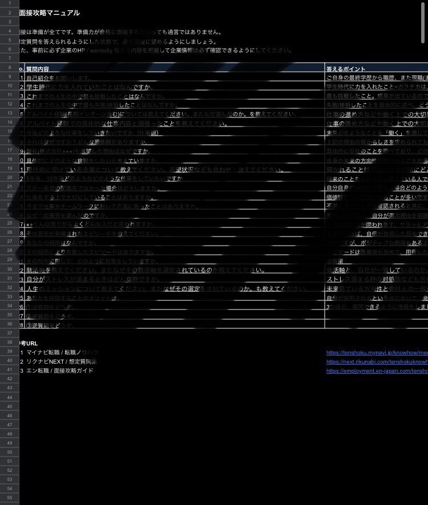Select the cell エン転職 / 面接攻略ガイド
The image size is (428, 505).
click(x=60, y=370)
